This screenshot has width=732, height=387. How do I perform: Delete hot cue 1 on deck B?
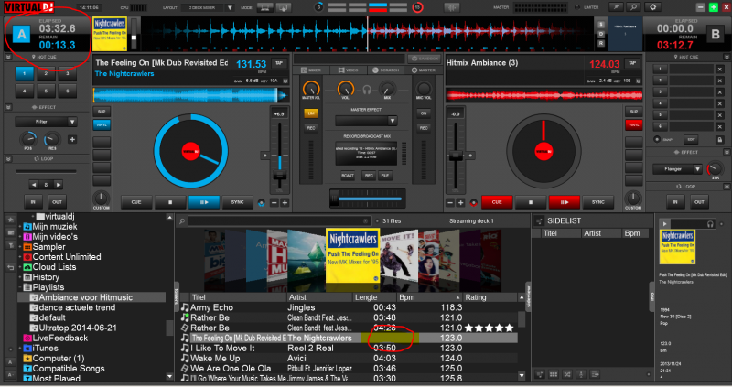click(719, 70)
